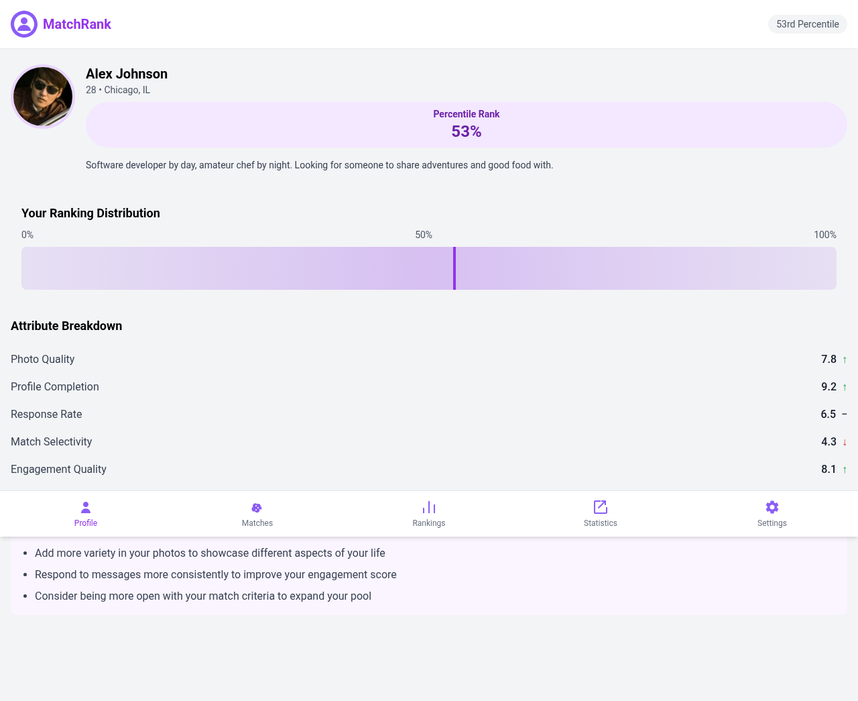
Task: Switch to the Statistics tab
Action: point(600,514)
